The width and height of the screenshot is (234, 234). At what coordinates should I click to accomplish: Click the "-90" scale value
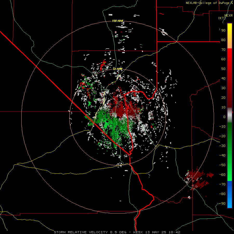pos(222,204)
